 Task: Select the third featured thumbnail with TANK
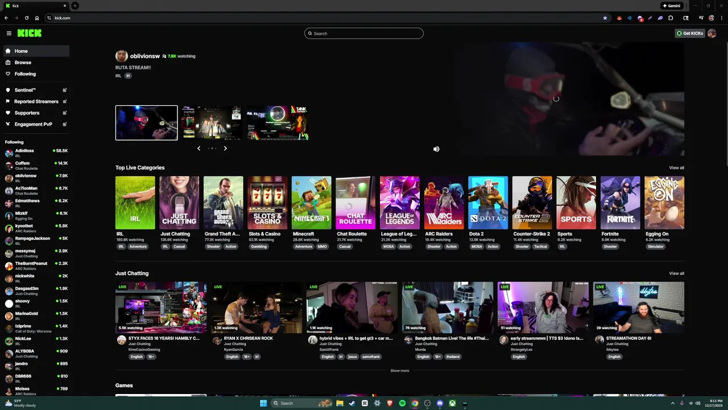point(278,122)
